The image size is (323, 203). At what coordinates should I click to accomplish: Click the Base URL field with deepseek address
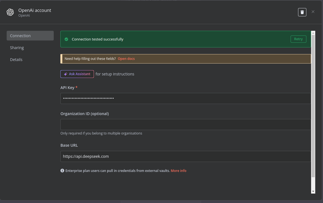coord(185,156)
